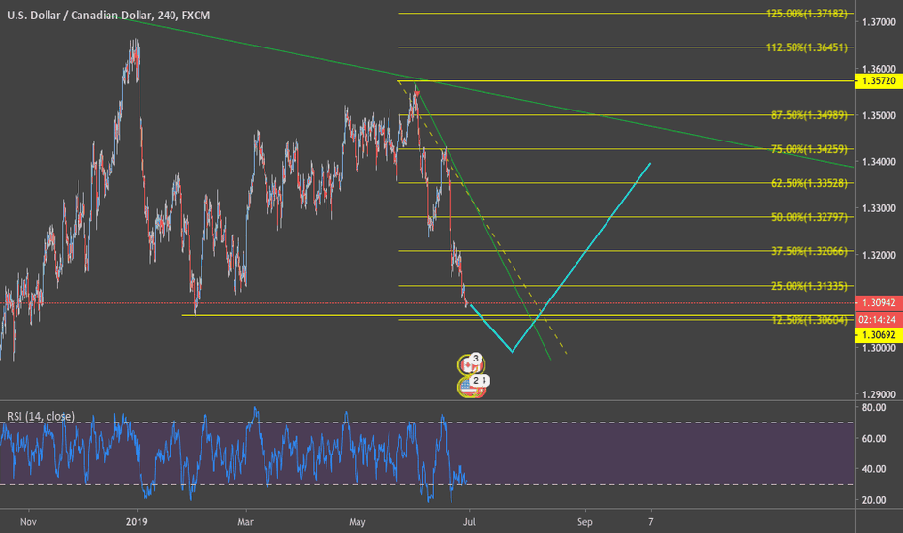Click the Sep date on time axis
903x533 pixels.
tap(584, 522)
